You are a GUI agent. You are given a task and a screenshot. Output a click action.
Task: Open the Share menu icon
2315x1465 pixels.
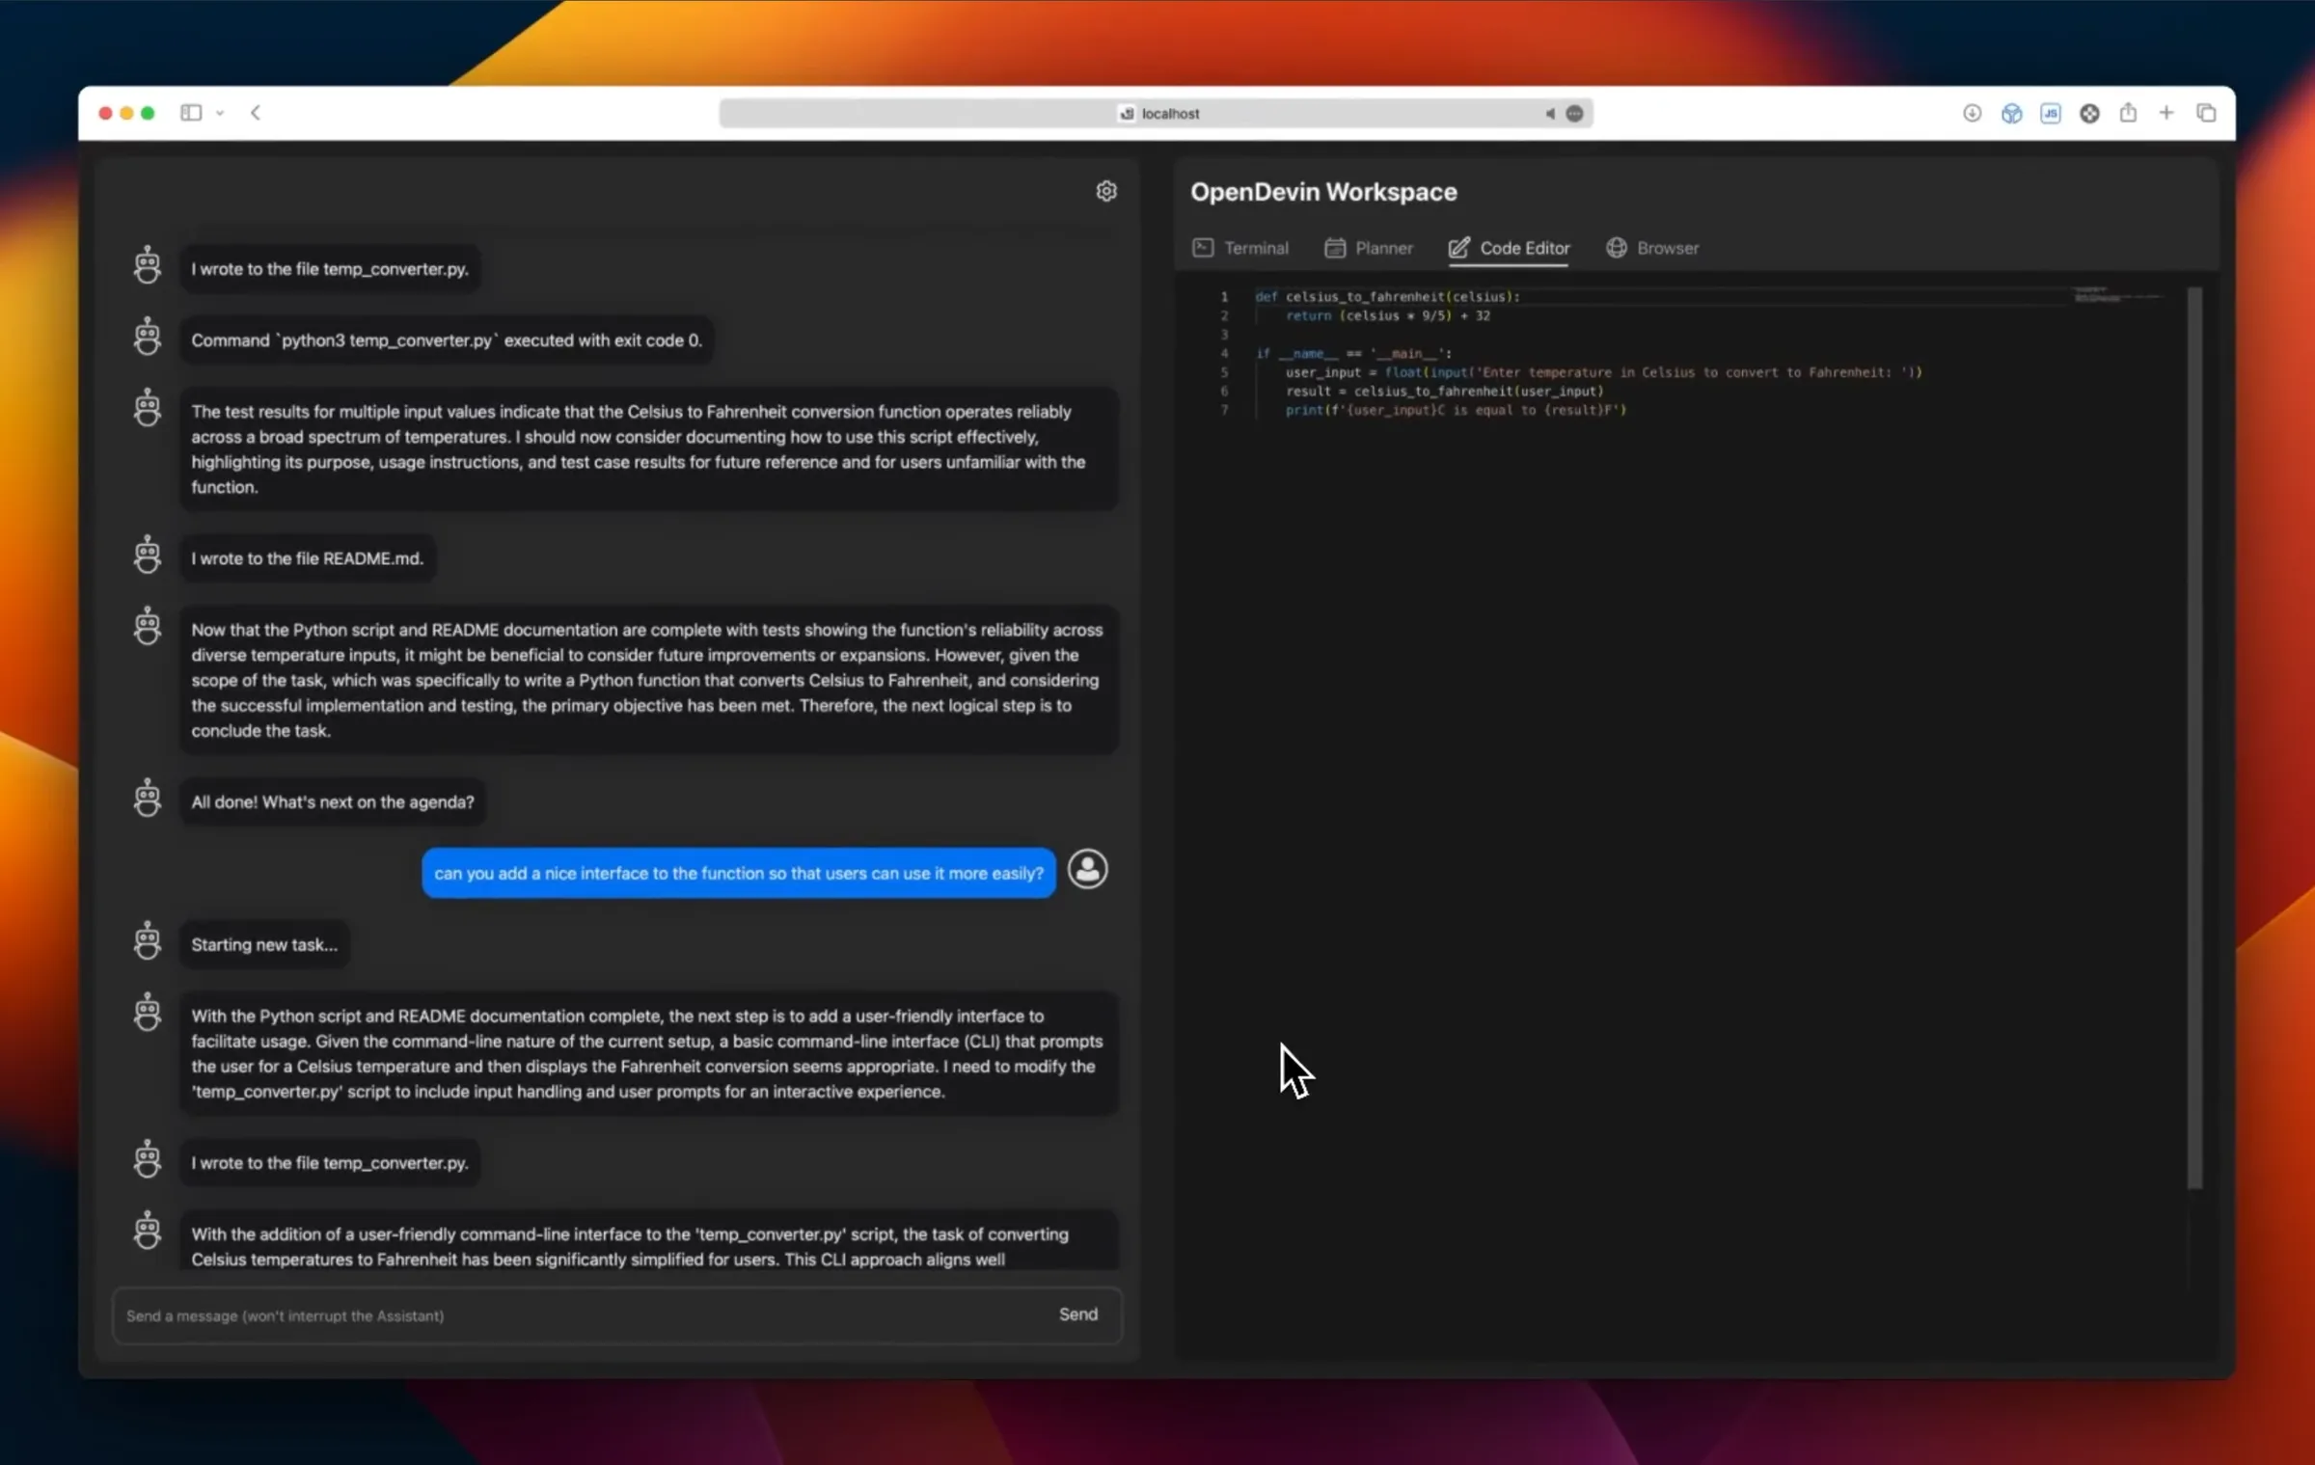pos(2128,112)
